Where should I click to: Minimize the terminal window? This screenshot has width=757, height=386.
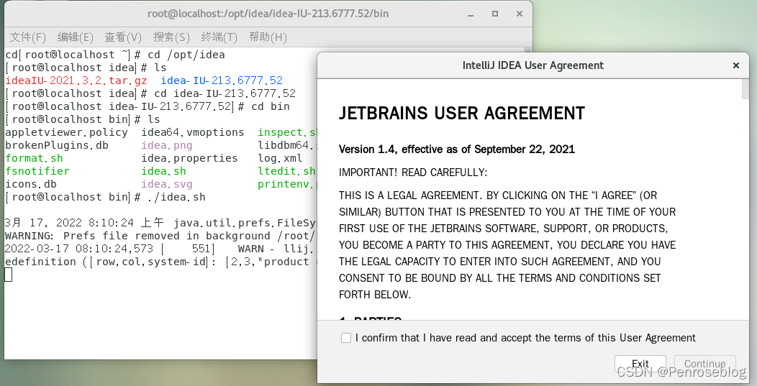coord(470,14)
